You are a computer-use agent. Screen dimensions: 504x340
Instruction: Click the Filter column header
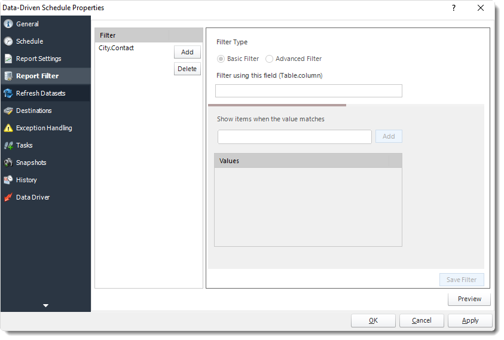[x=132, y=35]
